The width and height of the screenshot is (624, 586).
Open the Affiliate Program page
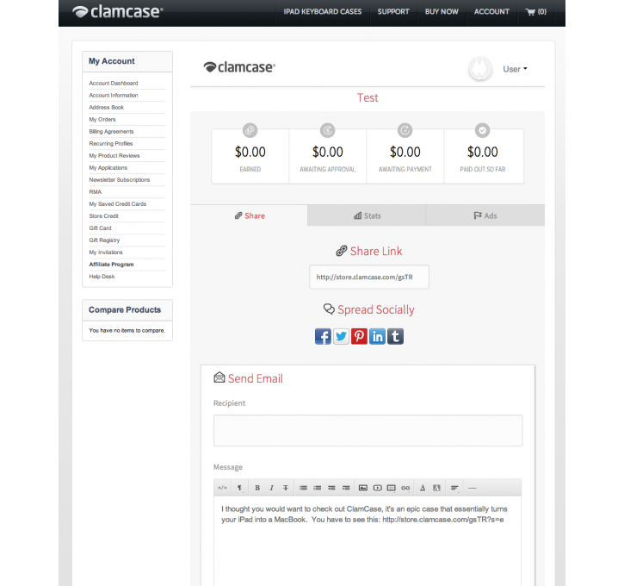point(111,265)
